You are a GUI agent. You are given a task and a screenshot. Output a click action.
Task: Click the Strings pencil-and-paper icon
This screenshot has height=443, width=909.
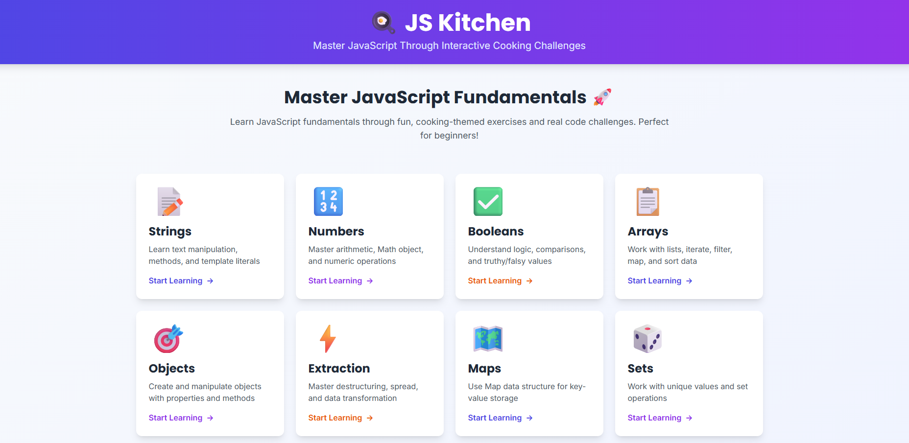tap(170, 202)
